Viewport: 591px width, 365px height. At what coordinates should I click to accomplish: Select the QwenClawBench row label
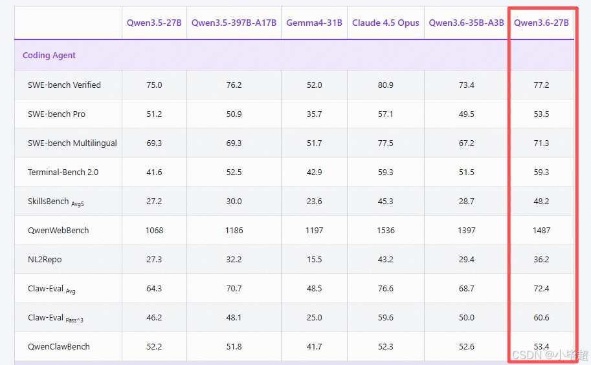59,346
